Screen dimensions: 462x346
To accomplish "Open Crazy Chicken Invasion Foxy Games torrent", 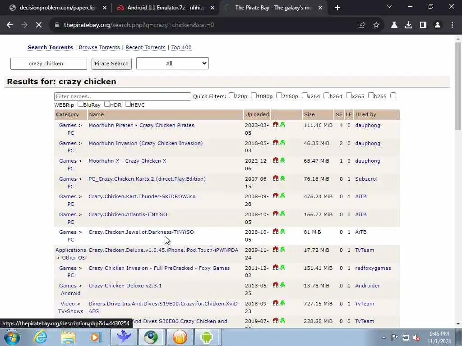I will [x=159, y=268].
